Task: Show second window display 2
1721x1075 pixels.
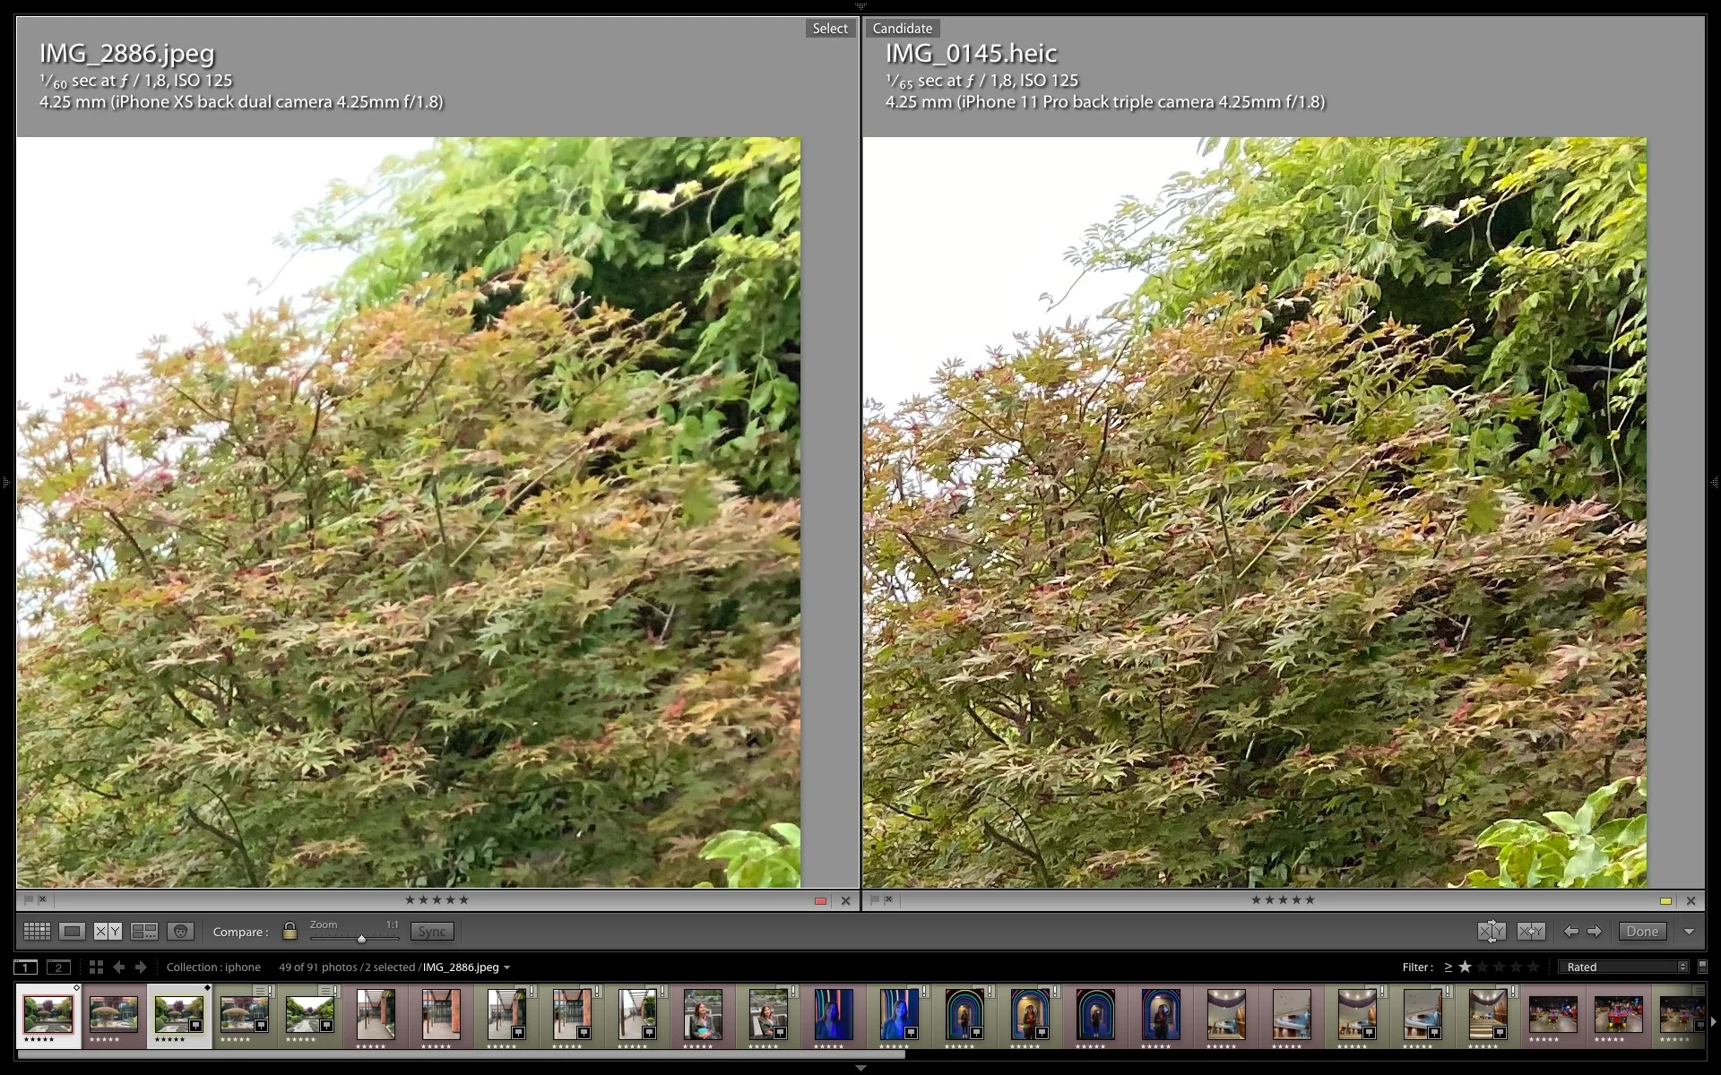Action: [x=58, y=967]
